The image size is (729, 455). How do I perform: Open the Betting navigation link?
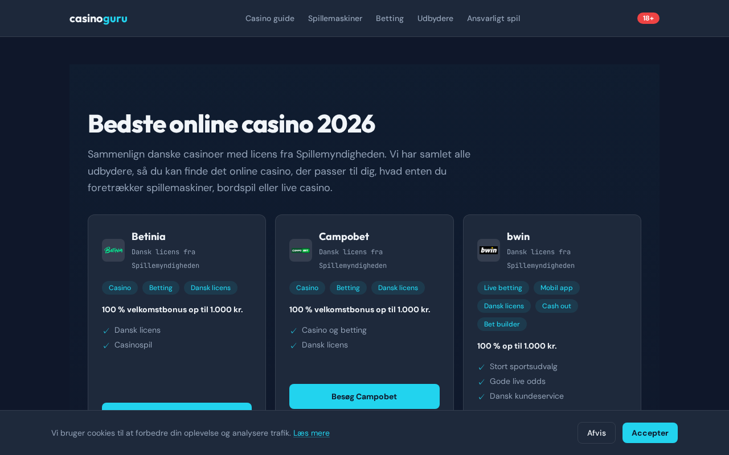point(390,18)
